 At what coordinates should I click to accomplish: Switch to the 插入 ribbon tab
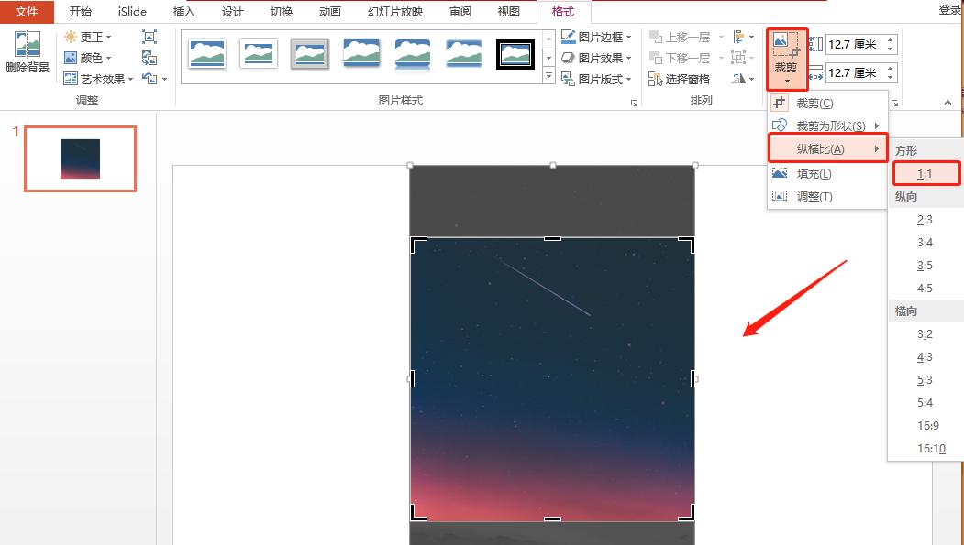pos(184,11)
